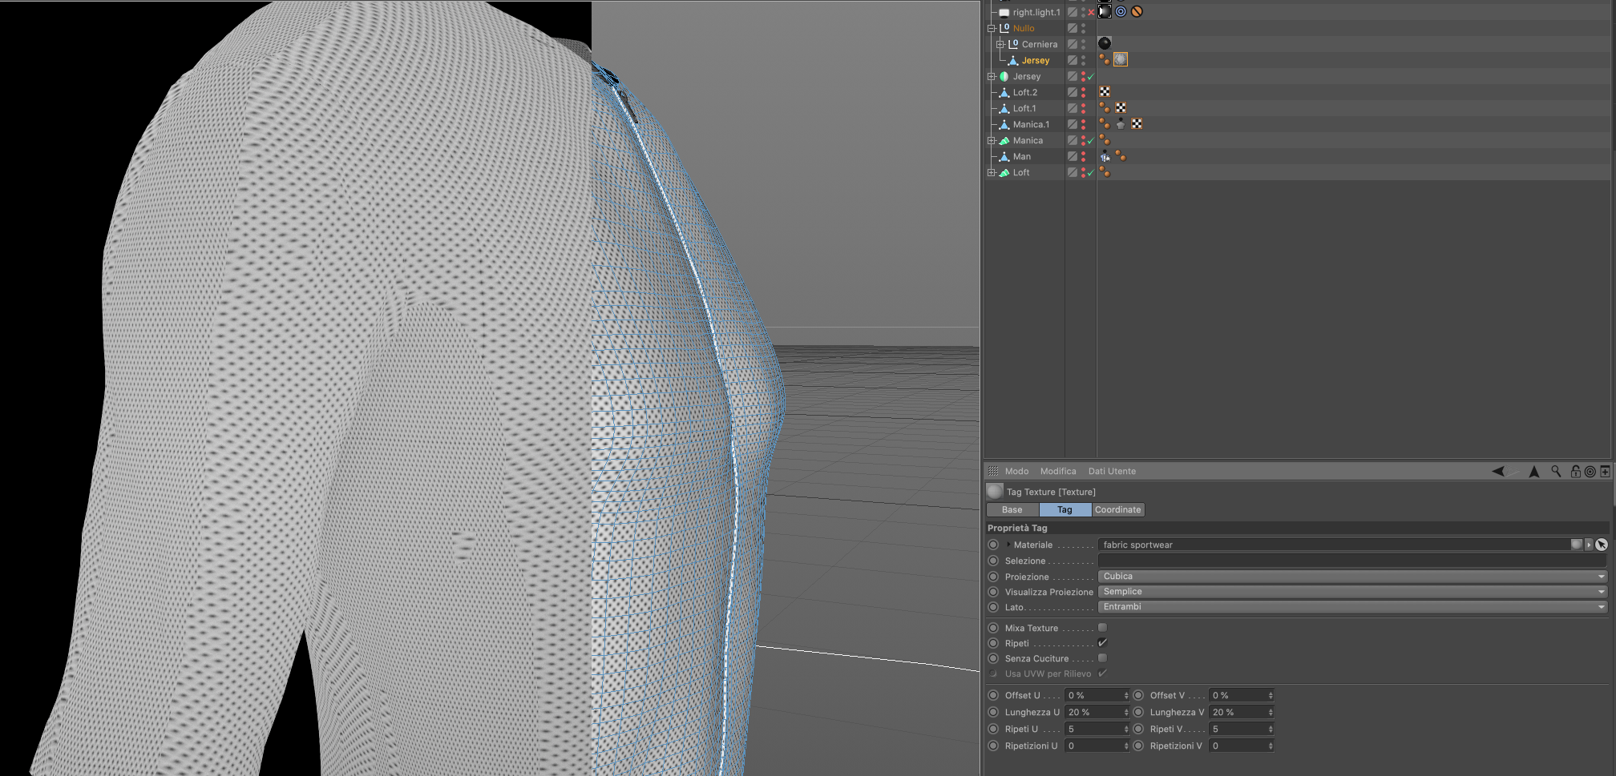Uncheck the Ripeti checkbox
The width and height of the screenshot is (1616, 776).
(1102, 643)
